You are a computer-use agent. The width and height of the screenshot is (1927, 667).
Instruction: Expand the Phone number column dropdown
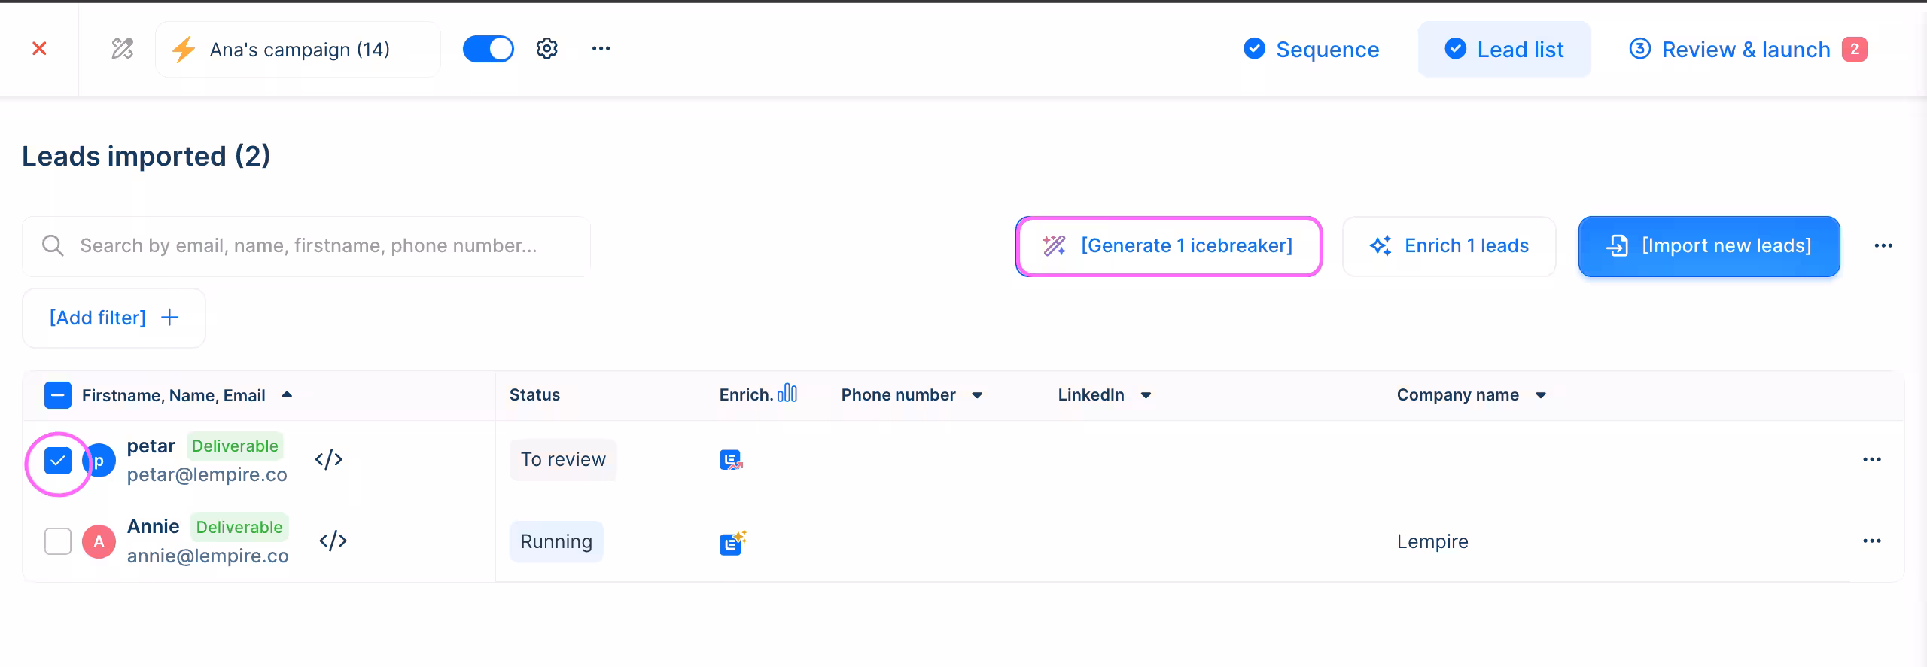click(x=977, y=395)
